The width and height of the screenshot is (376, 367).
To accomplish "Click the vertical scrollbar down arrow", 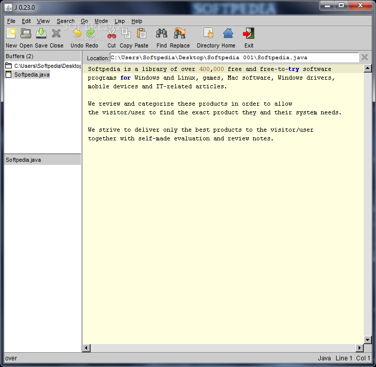I will click(x=368, y=339).
